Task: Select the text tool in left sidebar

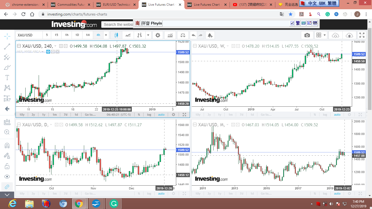Action: [x=7, y=78]
